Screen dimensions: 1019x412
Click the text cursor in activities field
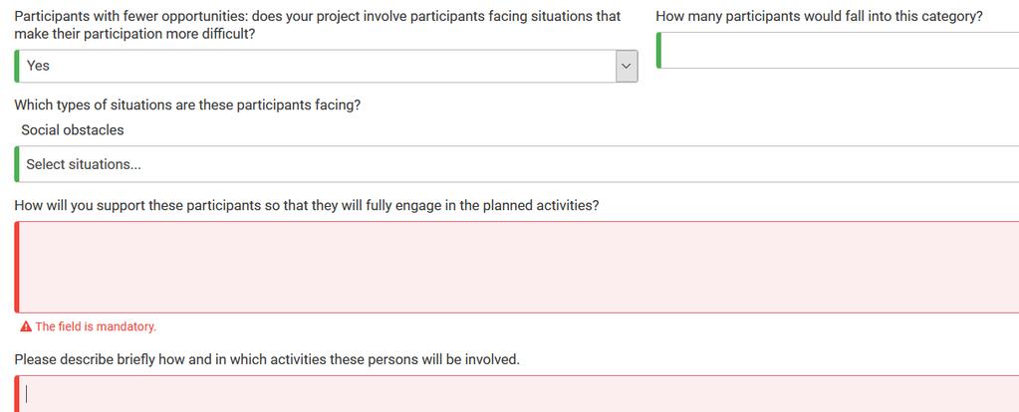pyautogui.click(x=27, y=394)
